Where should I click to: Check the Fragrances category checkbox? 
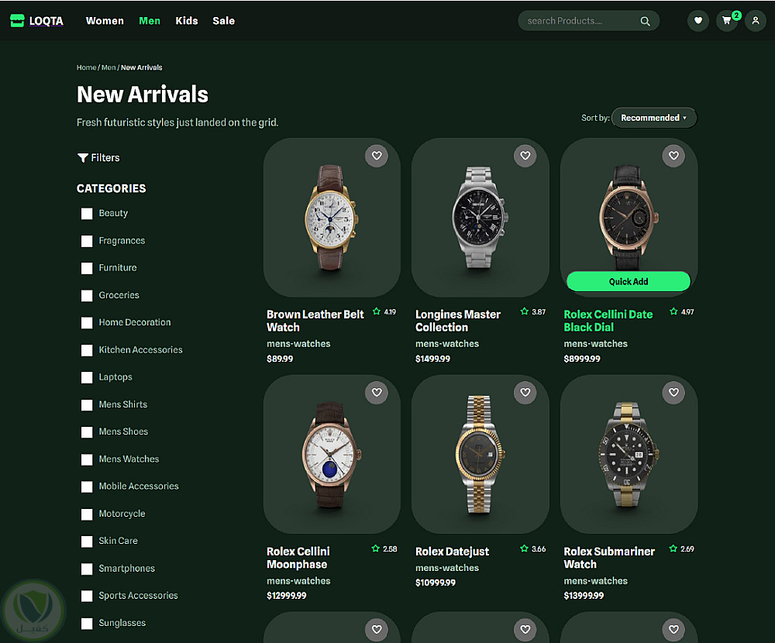(x=87, y=241)
